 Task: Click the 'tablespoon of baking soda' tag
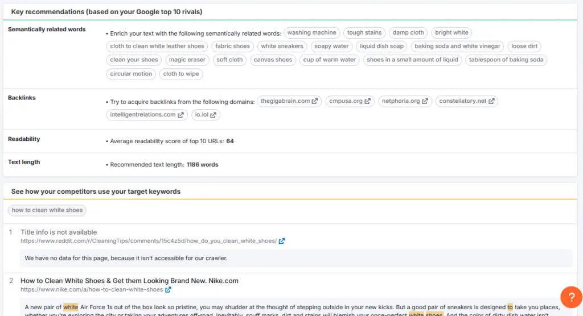506,60
